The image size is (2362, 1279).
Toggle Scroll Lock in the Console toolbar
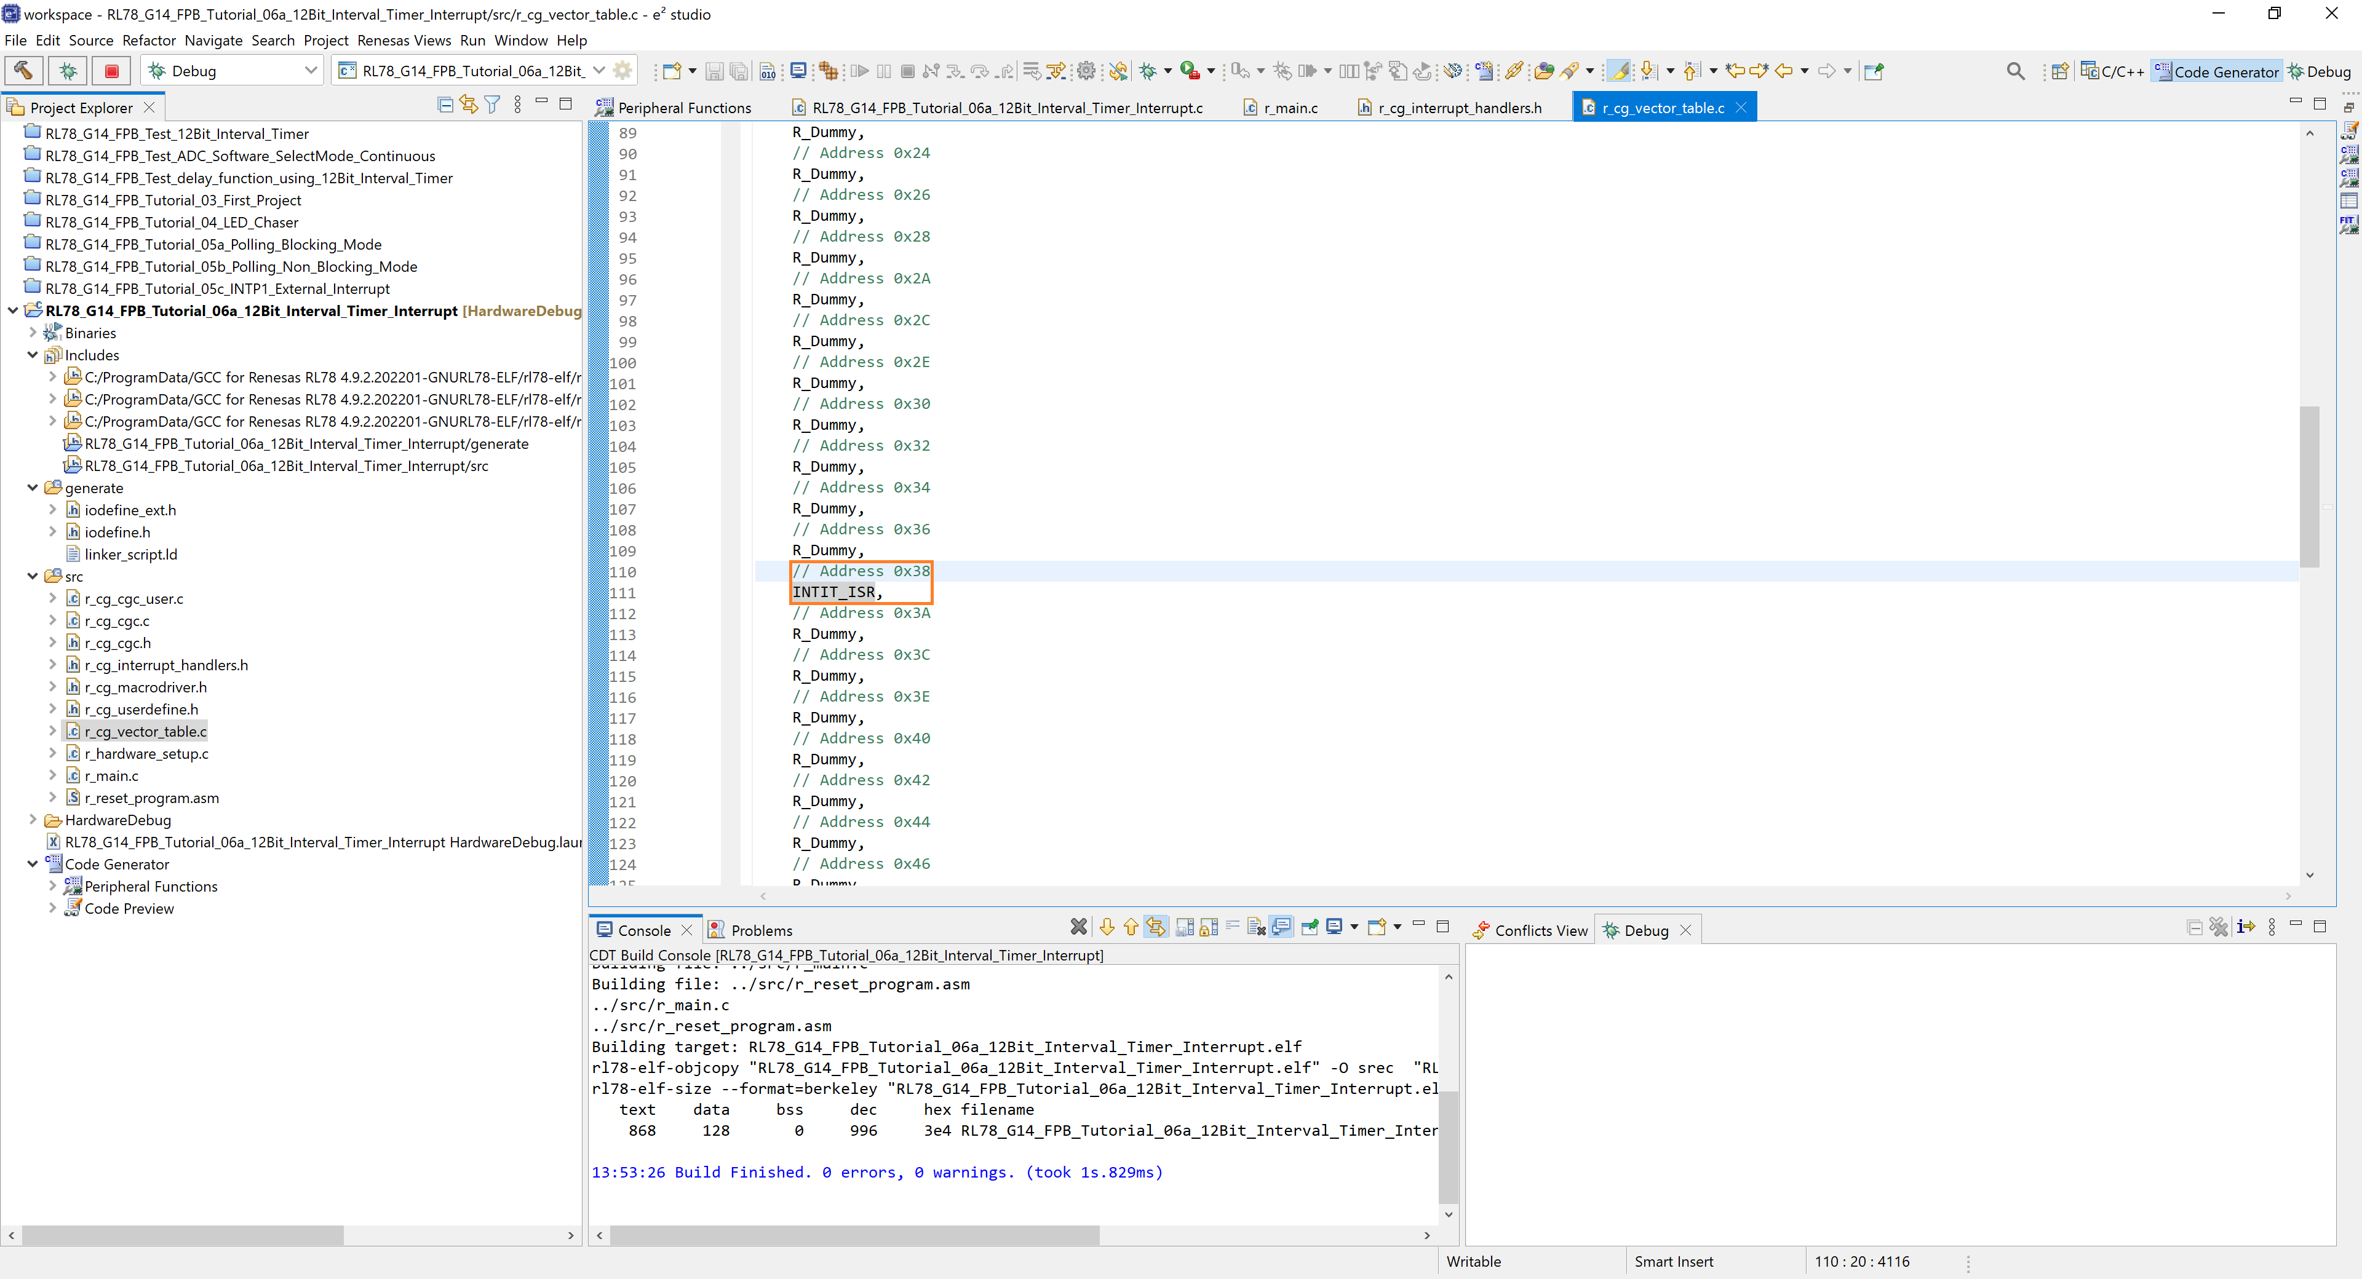1209,927
